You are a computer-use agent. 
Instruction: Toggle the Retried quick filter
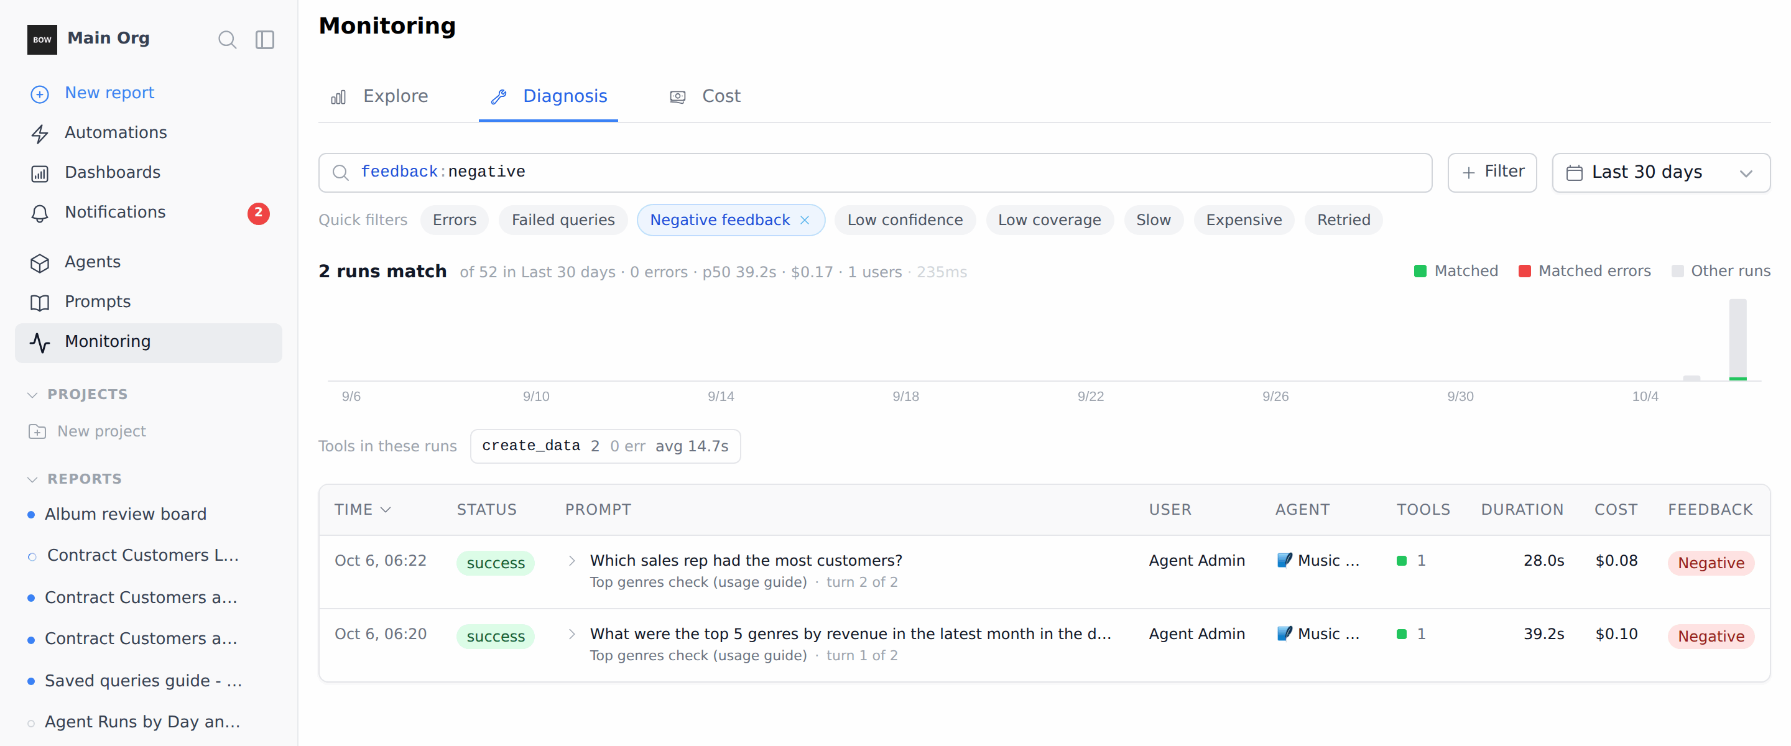[x=1343, y=221]
